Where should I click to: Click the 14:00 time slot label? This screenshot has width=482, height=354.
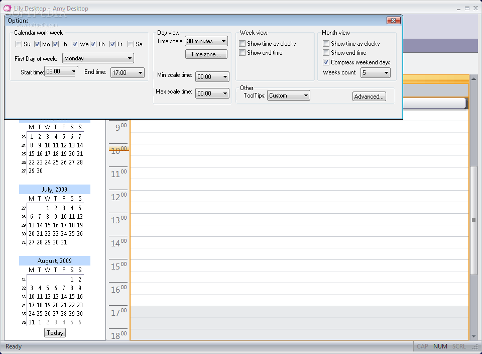pyautogui.click(x=118, y=243)
